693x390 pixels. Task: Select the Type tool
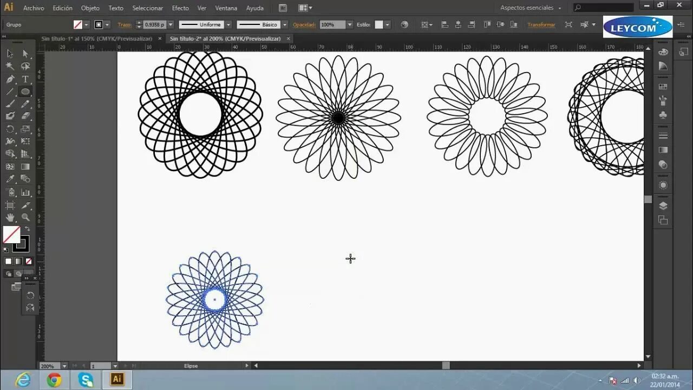click(25, 79)
